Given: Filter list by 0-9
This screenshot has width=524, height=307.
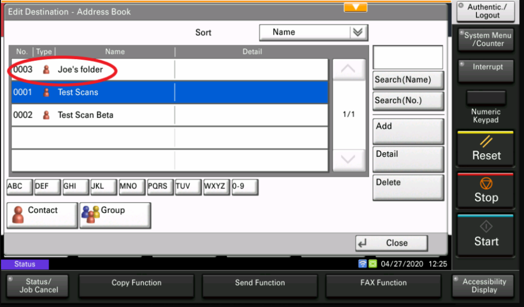Looking at the screenshot, I should coord(245,186).
